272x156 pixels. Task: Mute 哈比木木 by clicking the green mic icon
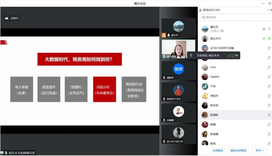tap(269, 38)
